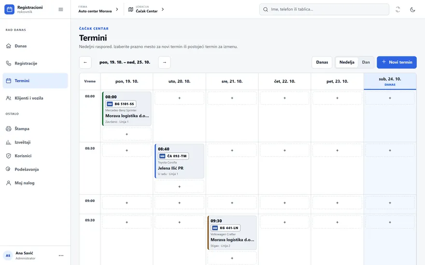
Task: Click the map icon beside Lokacija
Action: 131,10
